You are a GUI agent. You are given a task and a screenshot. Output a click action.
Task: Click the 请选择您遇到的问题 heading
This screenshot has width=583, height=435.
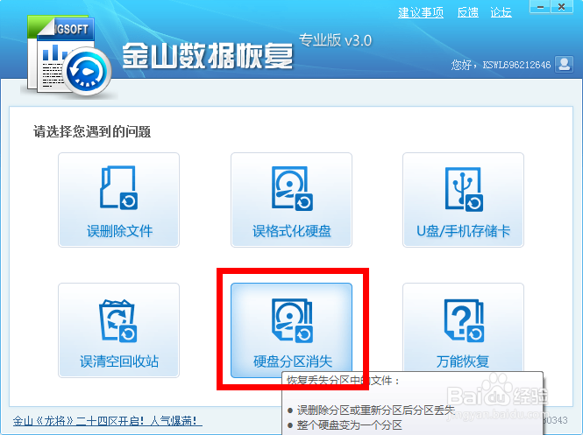pos(92,131)
